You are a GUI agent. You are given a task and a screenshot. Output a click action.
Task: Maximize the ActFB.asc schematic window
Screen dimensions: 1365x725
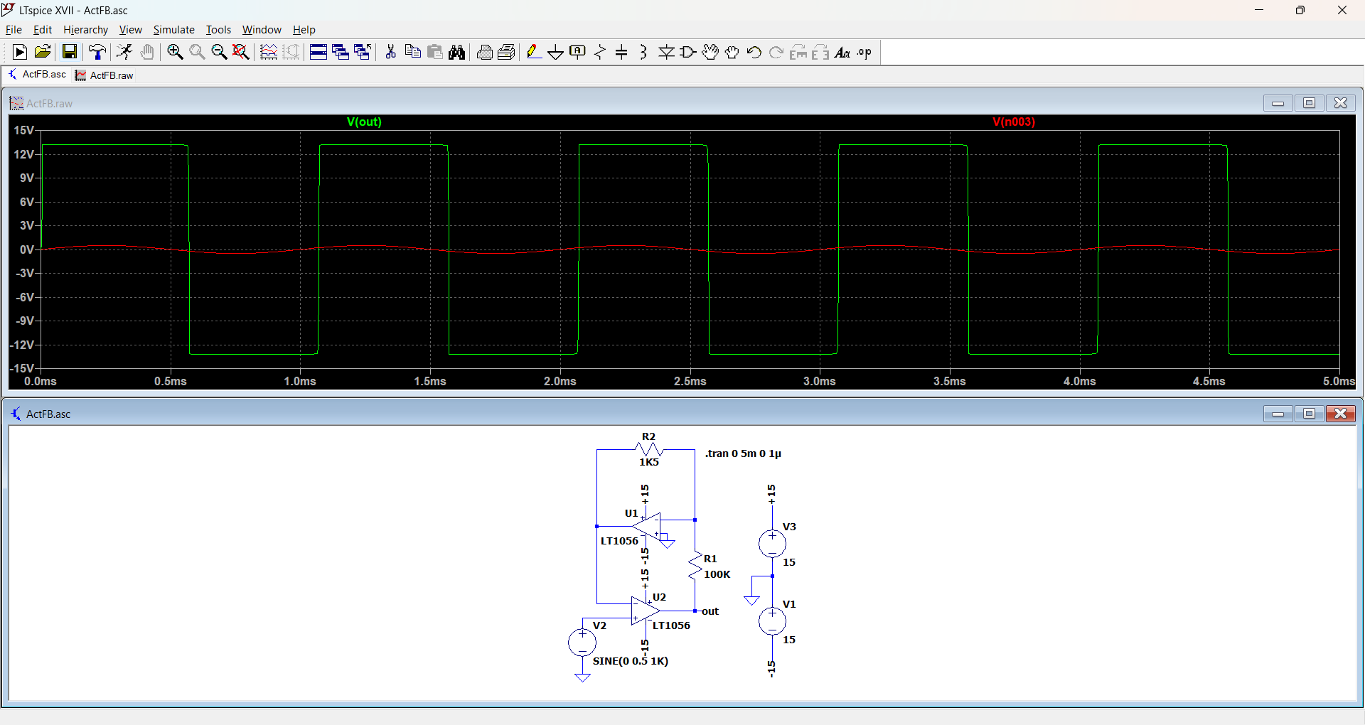(1309, 414)
